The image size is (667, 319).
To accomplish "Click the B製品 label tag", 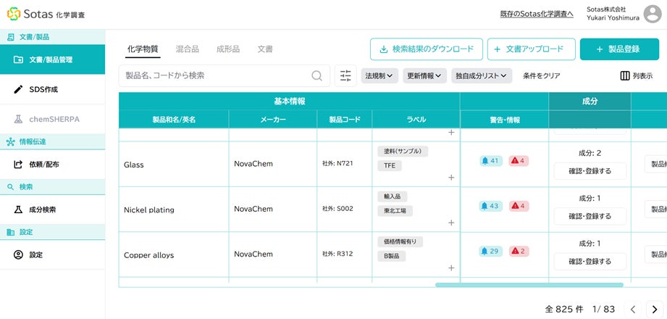I will [391, 256].
